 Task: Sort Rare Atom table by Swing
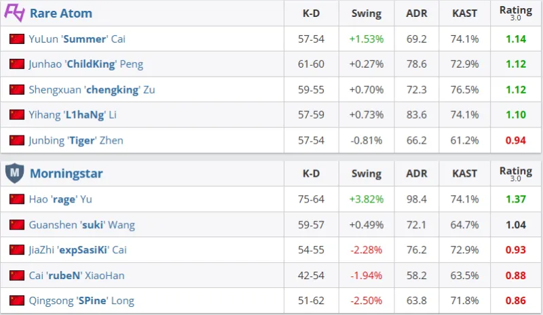click(366, 14)
